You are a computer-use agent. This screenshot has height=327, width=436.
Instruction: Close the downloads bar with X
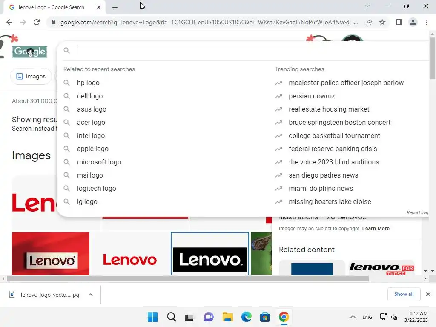tap(428, 294)
